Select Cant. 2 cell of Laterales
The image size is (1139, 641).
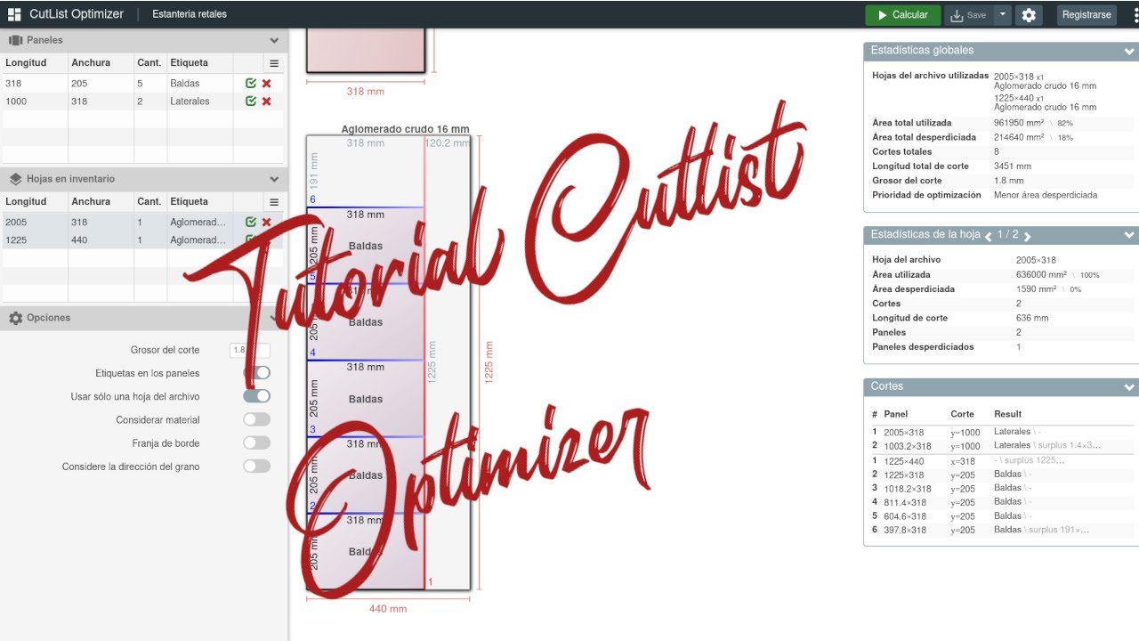tap(150, 101)
